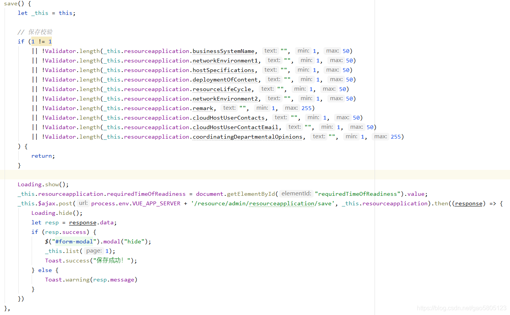
Task: Click the remark property
Action: pos(203,108)
